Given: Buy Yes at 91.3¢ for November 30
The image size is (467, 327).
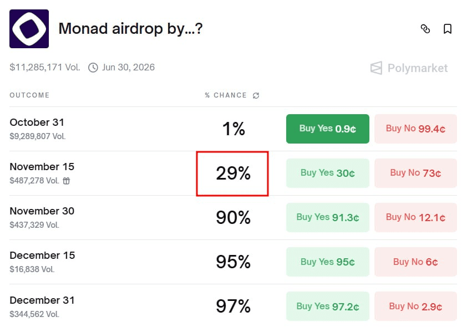Looking at the screenshot, I should [327, 217].
